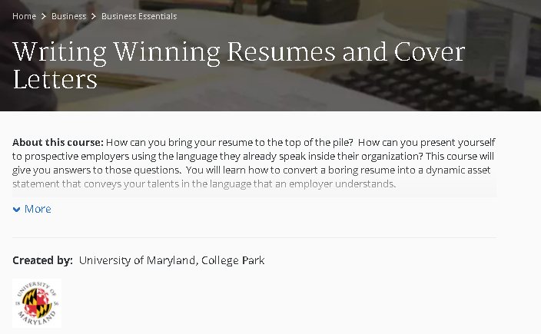Image resolution: width=541 pixels, height=334 pixels.
Task: Select the bold About this course label
Action: 58,143
